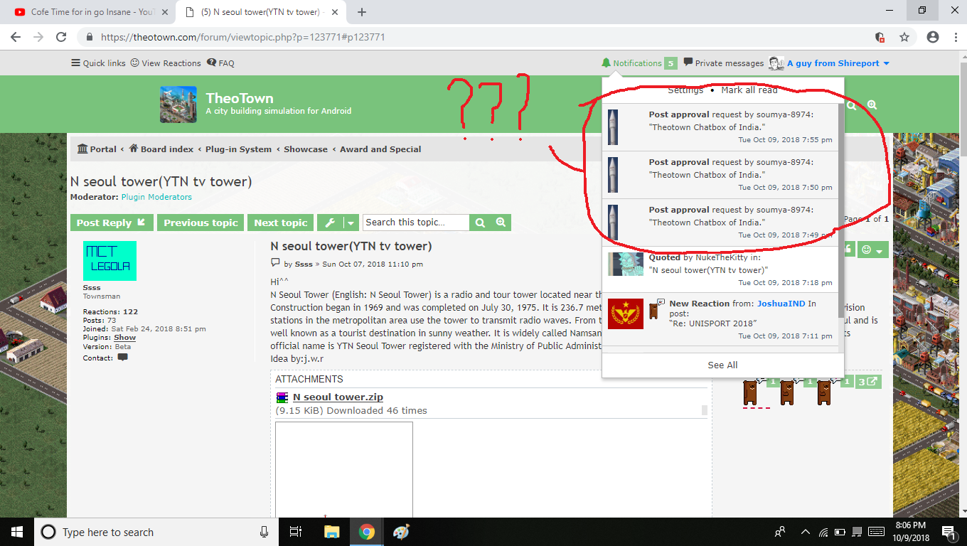967x546 pixels.
Task: Open Award and Special breadcrumb
Action: point(380,149)
